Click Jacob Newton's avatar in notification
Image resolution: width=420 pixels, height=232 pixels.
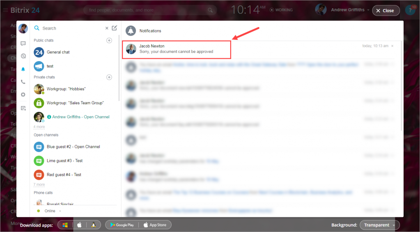pos(131,49)
